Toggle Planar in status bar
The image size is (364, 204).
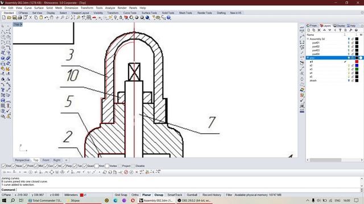coord(147,195)
